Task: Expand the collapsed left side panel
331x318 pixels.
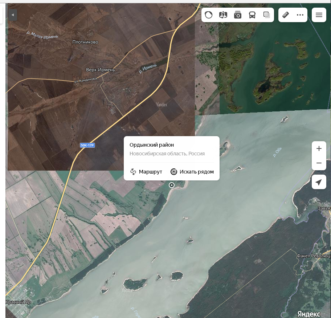Action: click(x=13, y=15)
